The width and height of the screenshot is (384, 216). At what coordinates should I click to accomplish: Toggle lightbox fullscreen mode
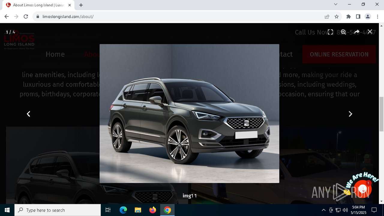pos(330,32)
